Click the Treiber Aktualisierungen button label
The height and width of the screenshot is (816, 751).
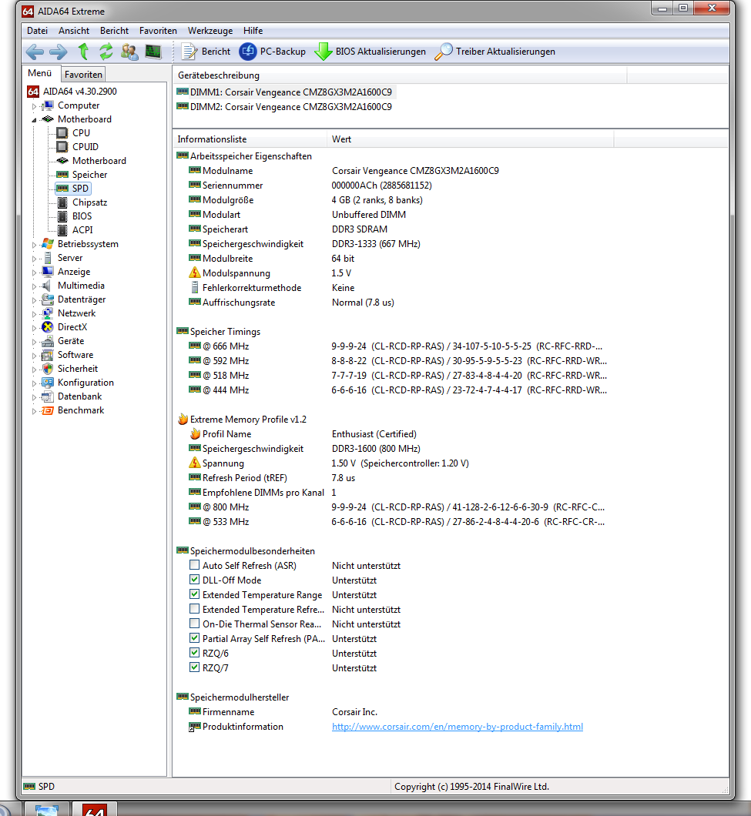(x=505, y=52)
